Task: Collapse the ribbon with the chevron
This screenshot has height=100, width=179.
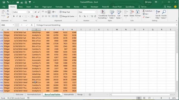Action: [x=176, y=21]
